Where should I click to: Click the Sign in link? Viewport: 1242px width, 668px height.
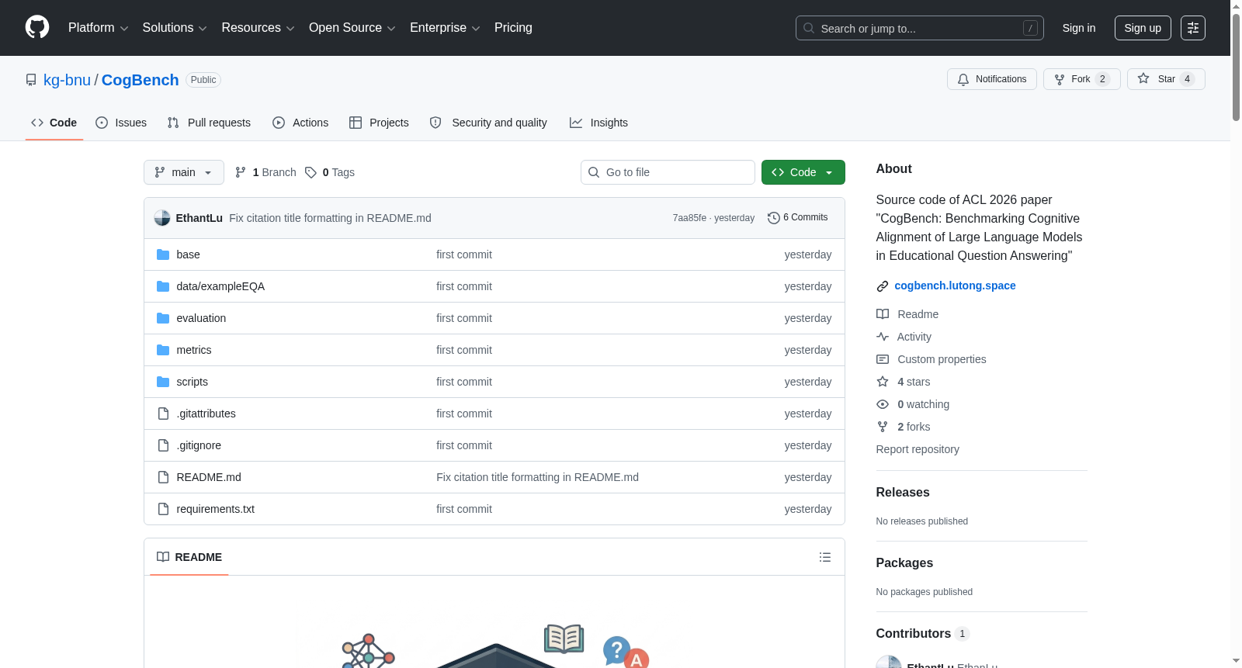click(x=1079, y=28)
